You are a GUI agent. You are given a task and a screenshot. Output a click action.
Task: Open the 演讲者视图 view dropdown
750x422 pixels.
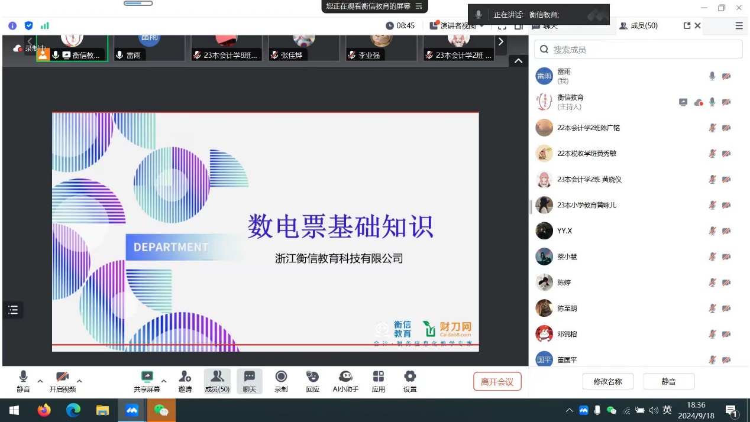pyautogui.click(x=457, y=25)
